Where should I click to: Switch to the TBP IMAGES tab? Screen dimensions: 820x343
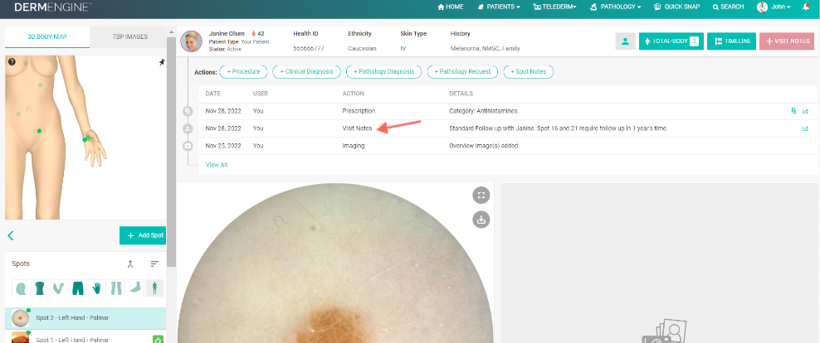click(x=129, y=37)
